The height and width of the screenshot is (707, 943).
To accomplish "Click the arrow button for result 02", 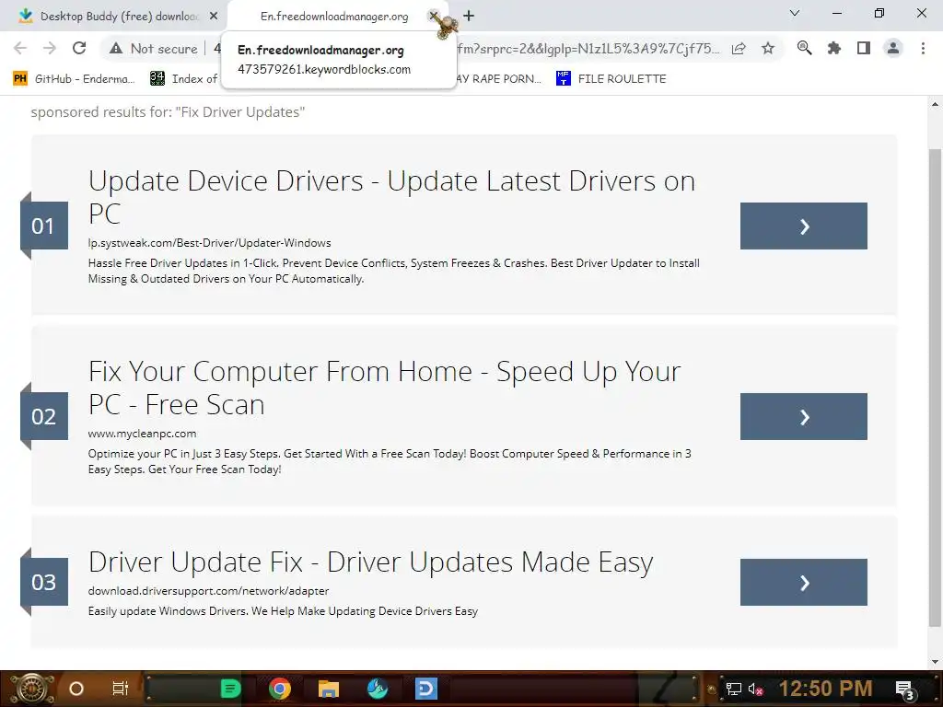I will tap(803, 417).
